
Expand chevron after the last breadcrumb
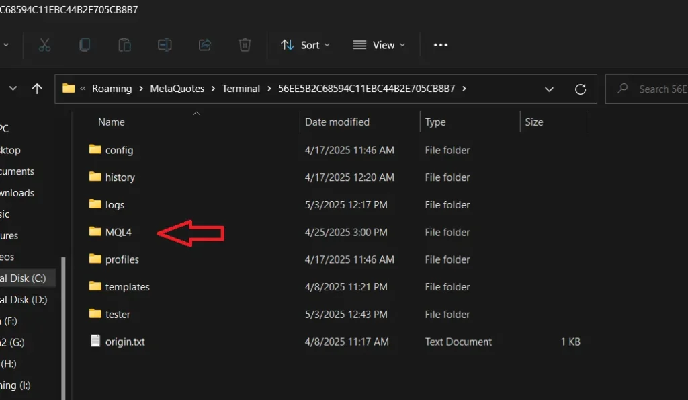point(464,89)
